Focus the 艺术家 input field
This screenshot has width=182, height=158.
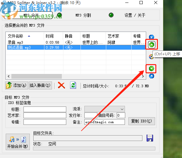pos(45,115)
